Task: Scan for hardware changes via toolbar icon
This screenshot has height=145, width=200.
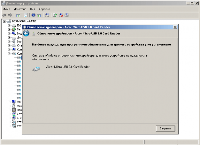Action: point(47,15)
